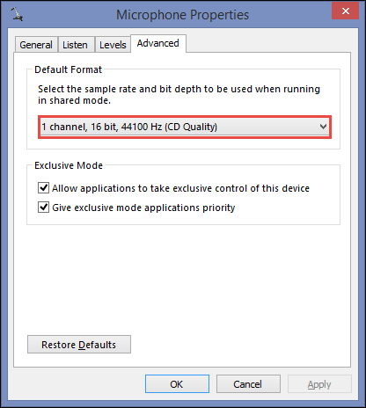Screen dimensions: 366x408
Task: Click the 'Give exclusive mode applications priority' label
Action: 143,208
